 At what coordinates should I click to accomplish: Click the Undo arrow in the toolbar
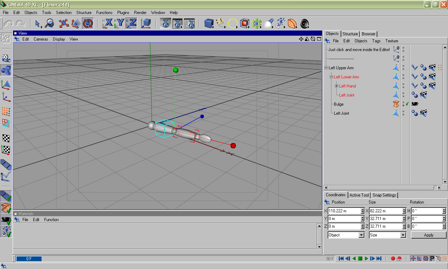[9, 23]
